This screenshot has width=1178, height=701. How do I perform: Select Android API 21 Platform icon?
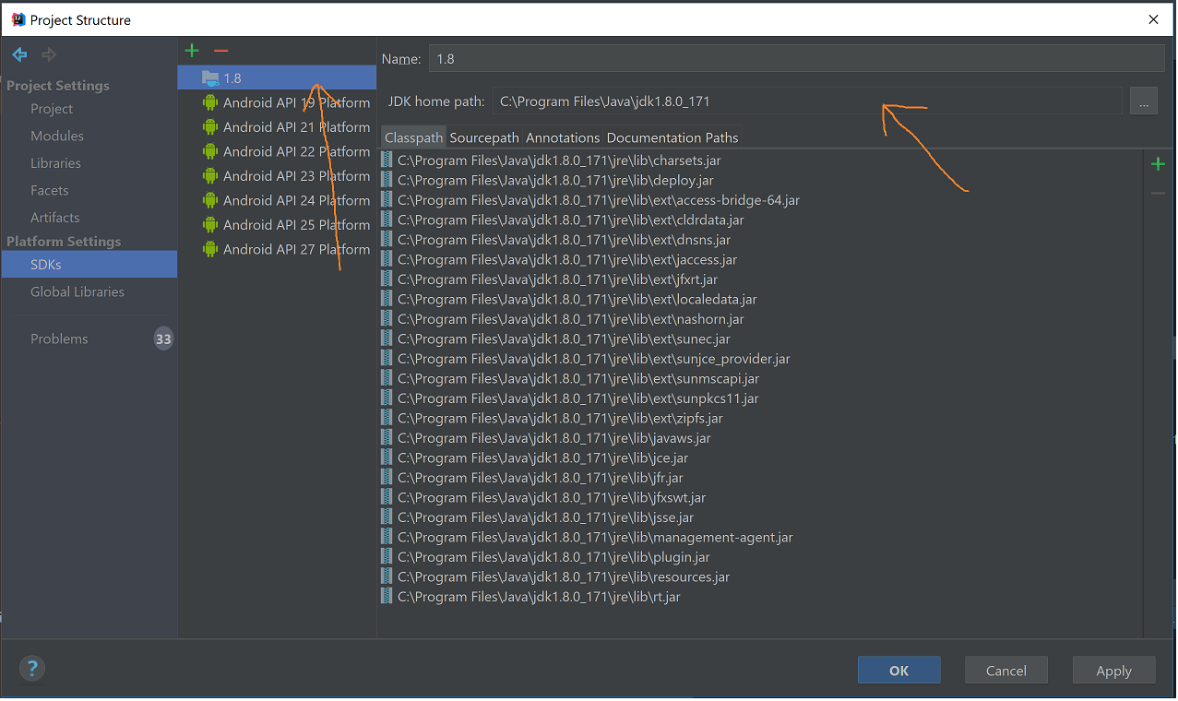pos(210,127)
